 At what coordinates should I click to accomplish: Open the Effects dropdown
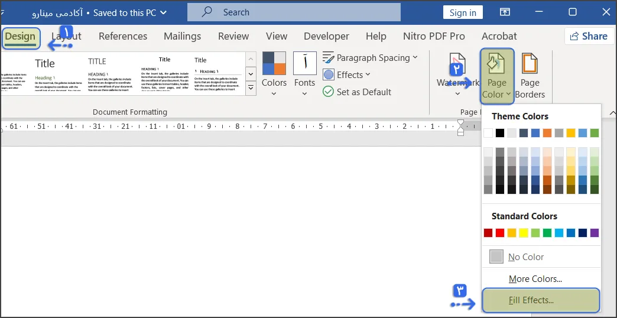point(347,75)
